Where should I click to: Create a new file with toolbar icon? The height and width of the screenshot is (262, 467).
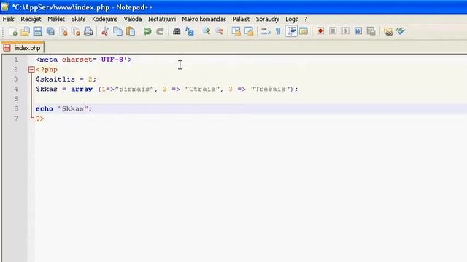13,31
